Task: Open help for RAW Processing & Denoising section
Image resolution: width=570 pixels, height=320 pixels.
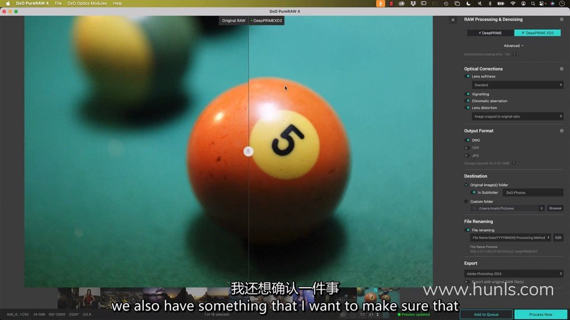Action: pos(562,19)
